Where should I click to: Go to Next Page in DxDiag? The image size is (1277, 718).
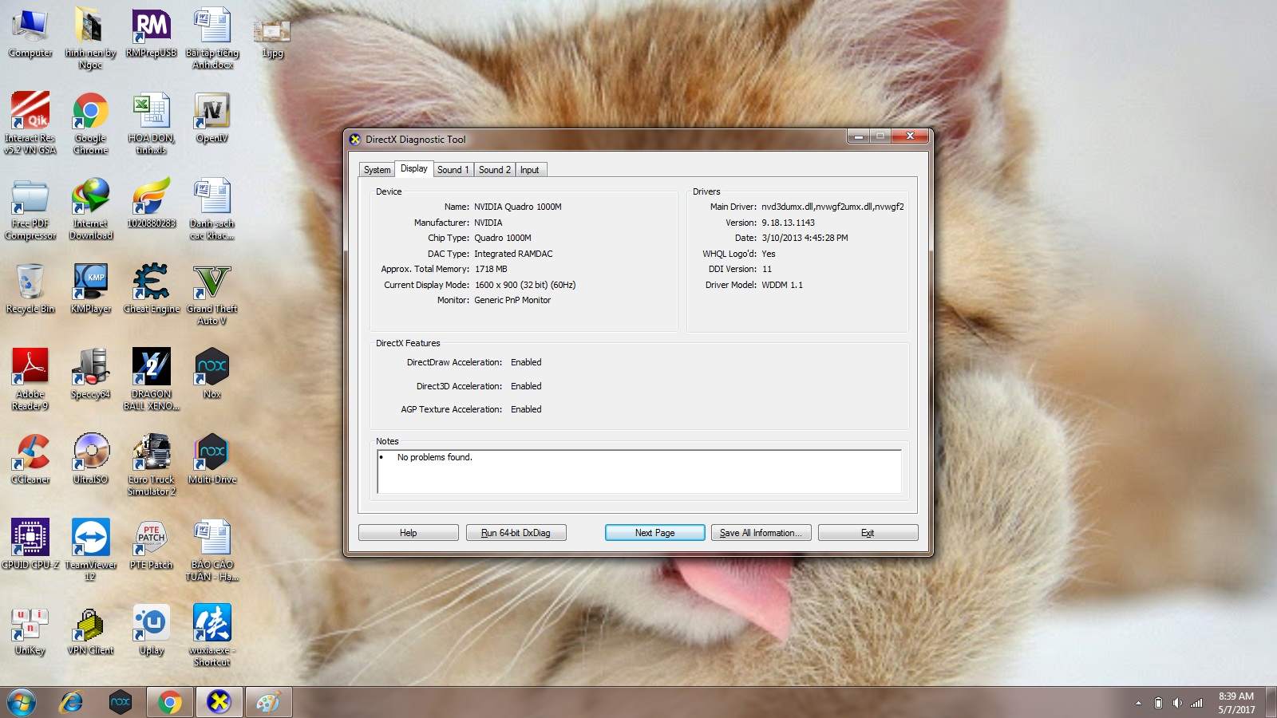click(654, 533)
